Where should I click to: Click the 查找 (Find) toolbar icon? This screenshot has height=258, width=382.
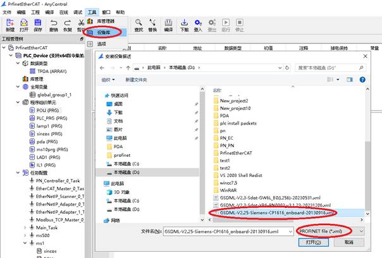tap(139, 25)
